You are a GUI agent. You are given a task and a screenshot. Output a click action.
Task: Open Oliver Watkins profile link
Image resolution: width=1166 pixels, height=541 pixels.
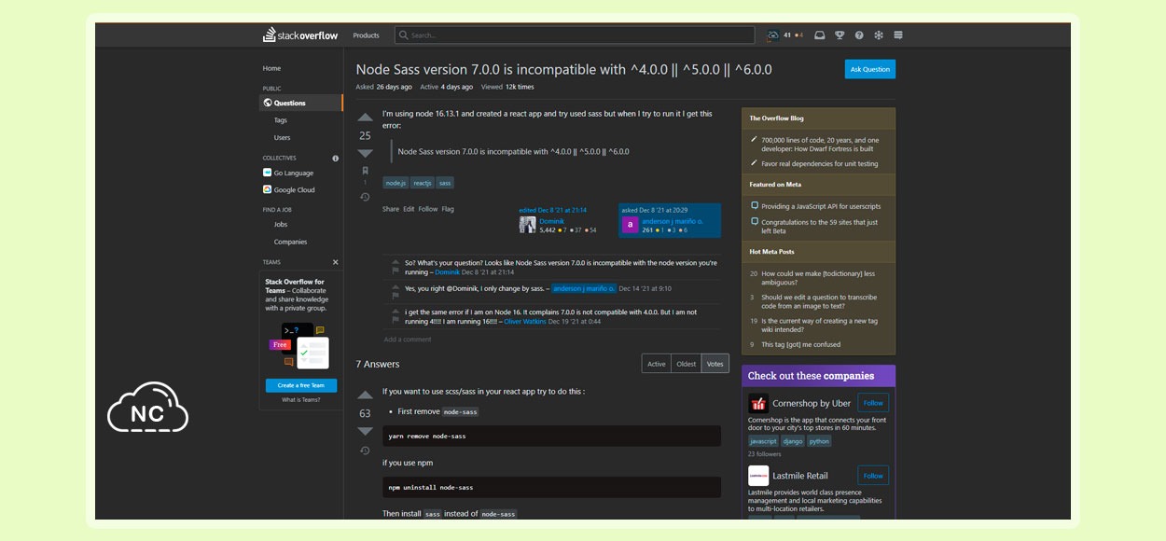click(524, 321)
